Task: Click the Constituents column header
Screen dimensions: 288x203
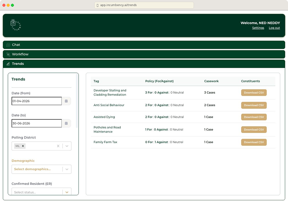Action: tap(250, 81)
